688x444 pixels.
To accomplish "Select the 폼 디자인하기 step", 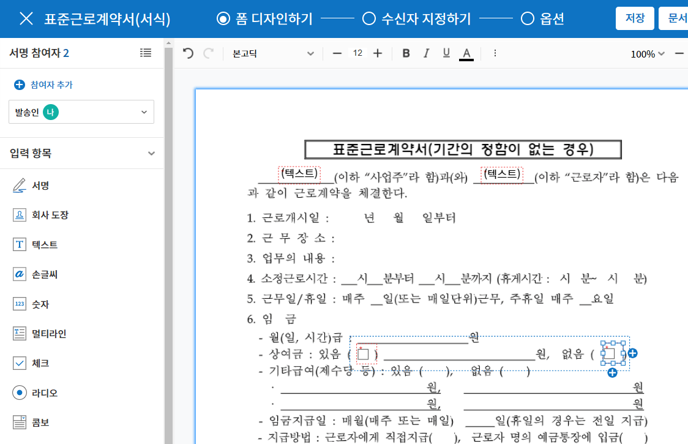I will tap(264, 19).
